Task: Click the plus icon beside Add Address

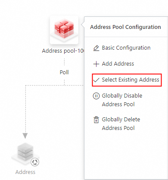Action: [96, 64]
